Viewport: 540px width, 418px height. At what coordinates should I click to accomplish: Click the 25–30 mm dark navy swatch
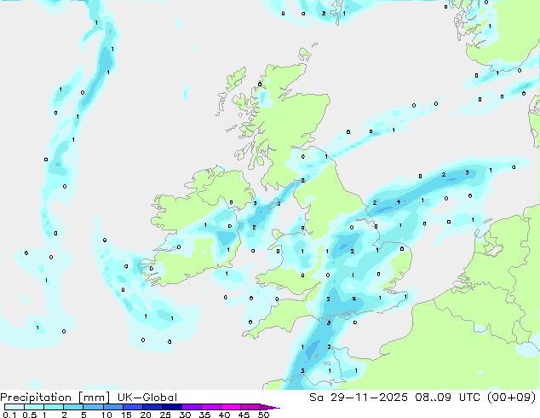[x=172, y=407]
